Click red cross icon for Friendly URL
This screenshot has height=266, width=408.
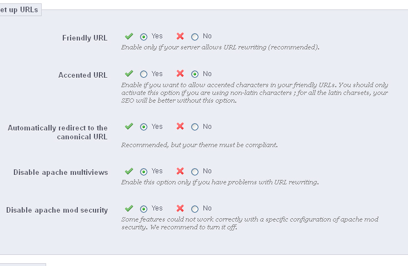coord(180,37)
